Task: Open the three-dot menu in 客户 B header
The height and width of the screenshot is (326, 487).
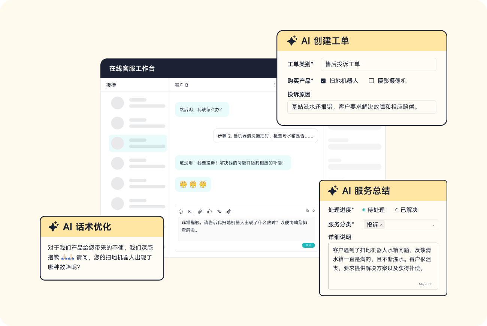Action: point(274,85)
